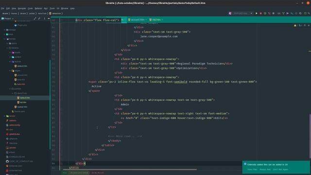Select default.htm under the demoTodo folder
This screenshot has height=175, width=311.
tap(25, 98)
